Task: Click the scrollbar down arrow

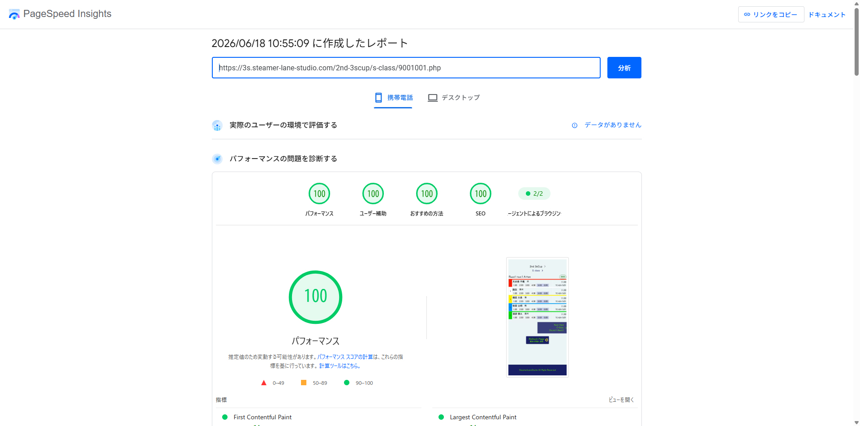Action: point(856,422)
